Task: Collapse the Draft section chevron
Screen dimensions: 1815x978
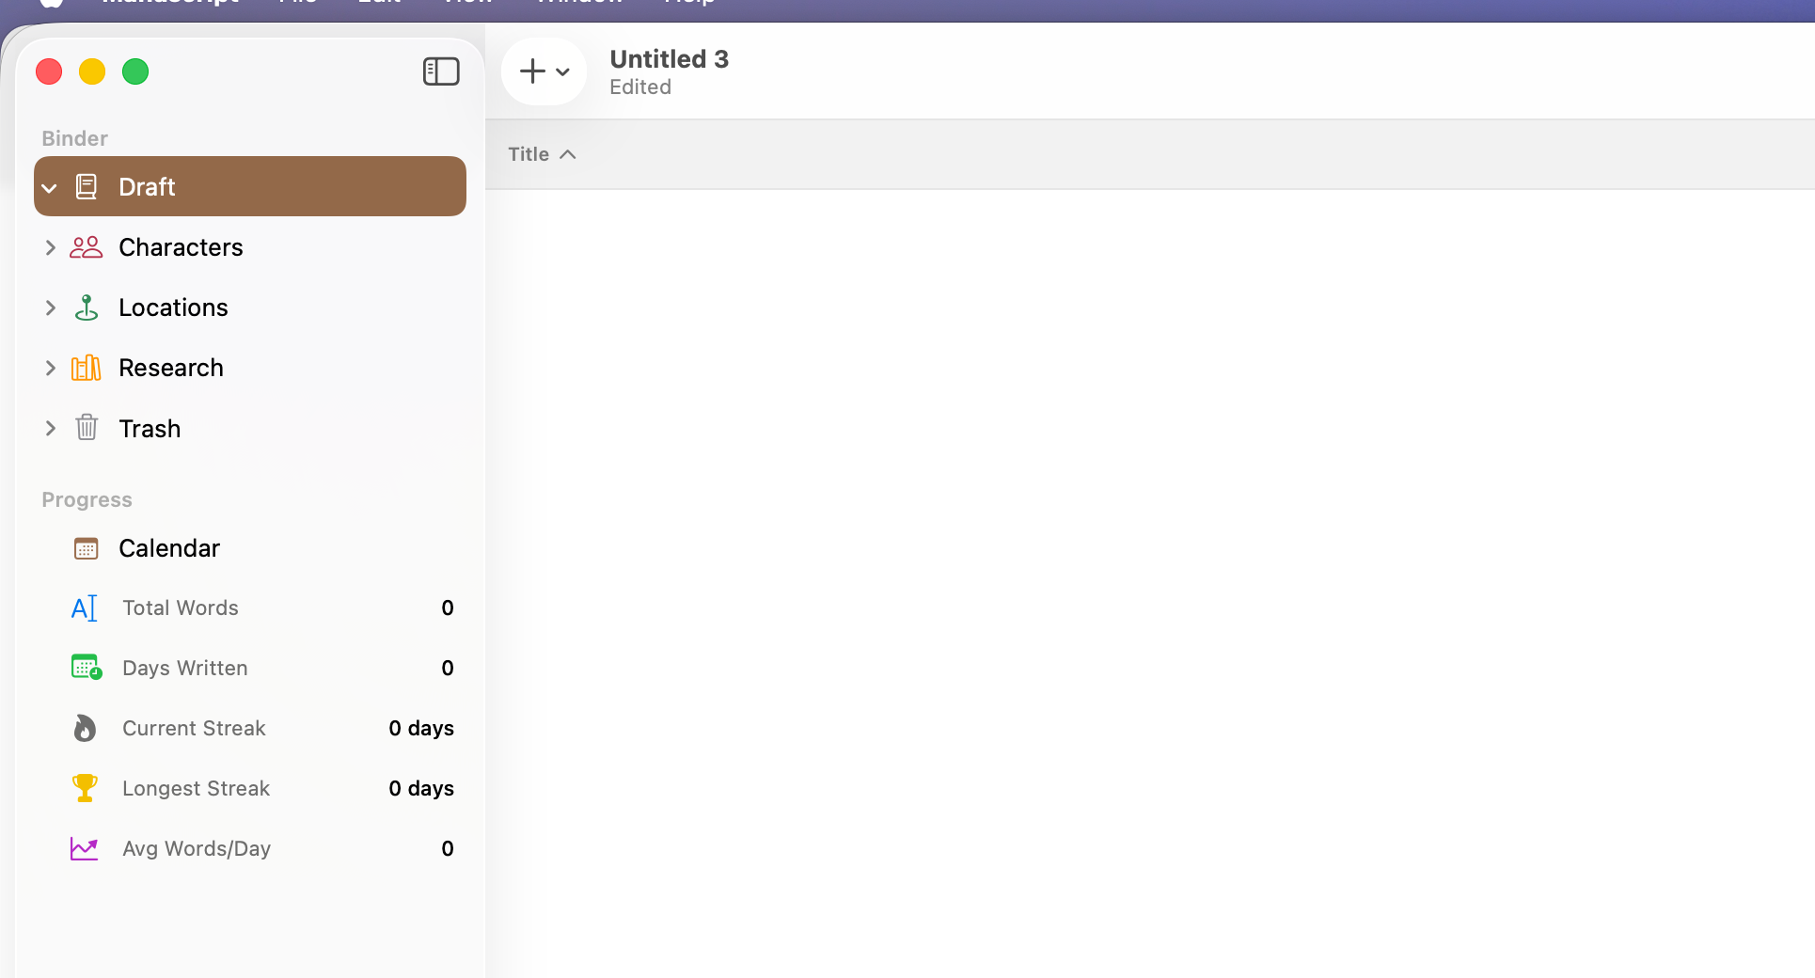Action: pos(50,187)
